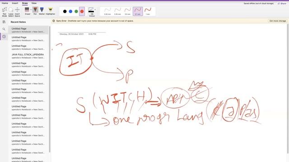Select the Recent Notes clock icon

(x=4, y=36)
